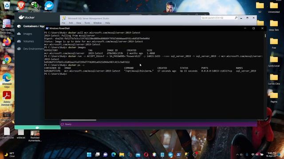The height and width of the screenshot is (159, 284).
Task: Open the clock and date in the taskbar
Action: point(271,155)
